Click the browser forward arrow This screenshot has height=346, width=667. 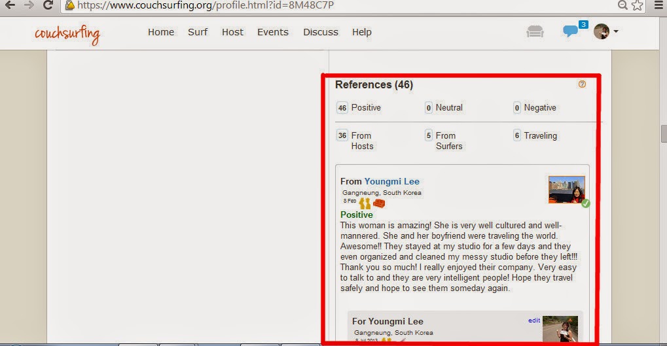[x=29, y=5]
